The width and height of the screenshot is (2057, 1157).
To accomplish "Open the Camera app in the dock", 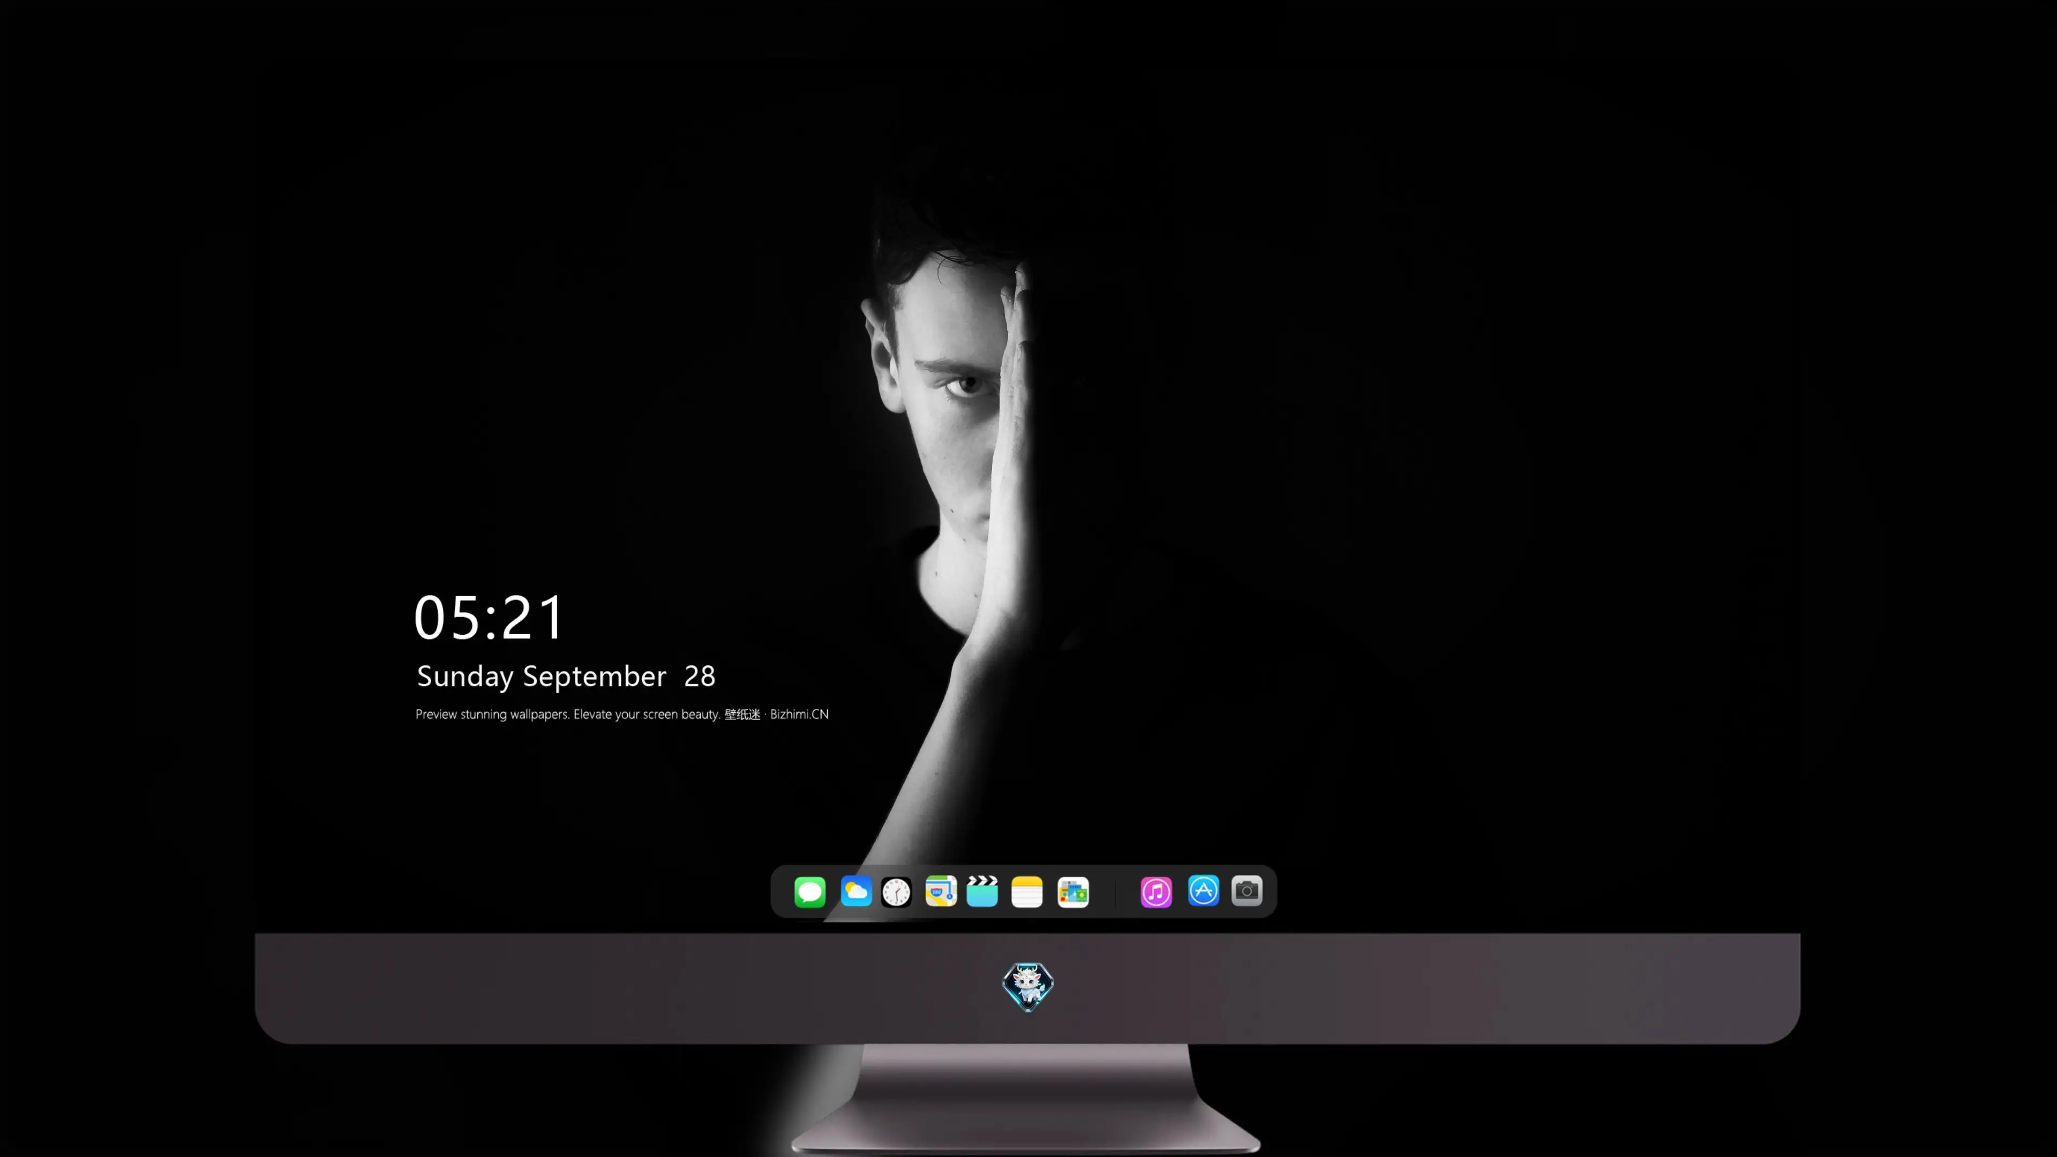I will click(1247, 890).
